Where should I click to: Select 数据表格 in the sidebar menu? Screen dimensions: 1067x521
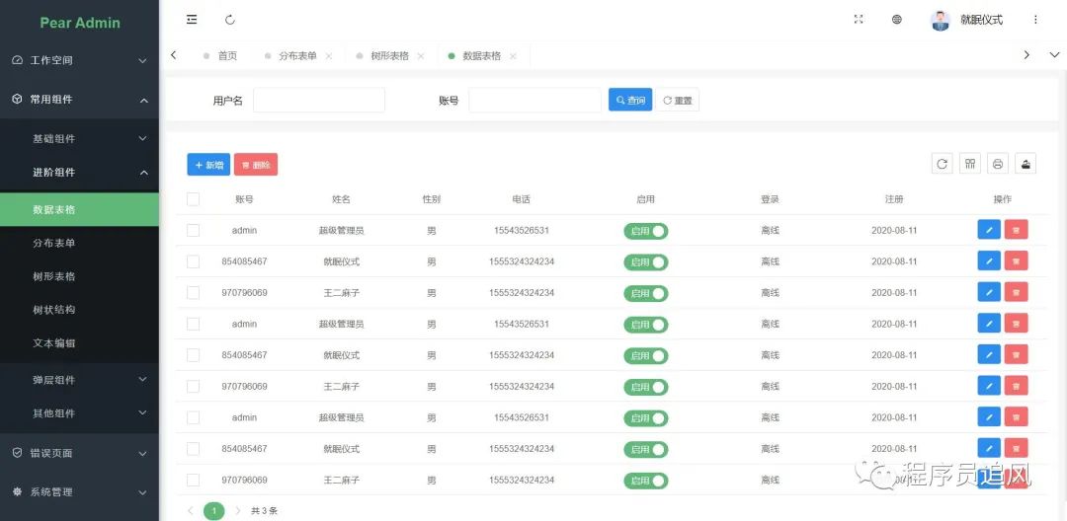(80, 210)
